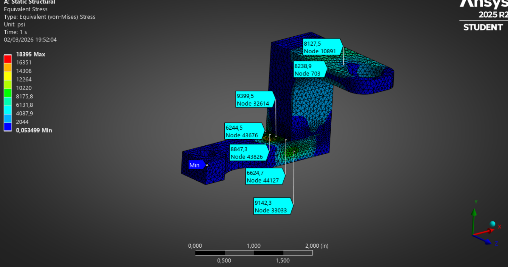
Task: Click the '2,000 (in)' ruler label
Action: click(x=317, y=246)
